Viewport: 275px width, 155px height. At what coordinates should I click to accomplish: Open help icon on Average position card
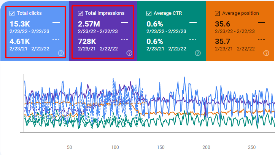pyautogui.click(x=266, y=53)
